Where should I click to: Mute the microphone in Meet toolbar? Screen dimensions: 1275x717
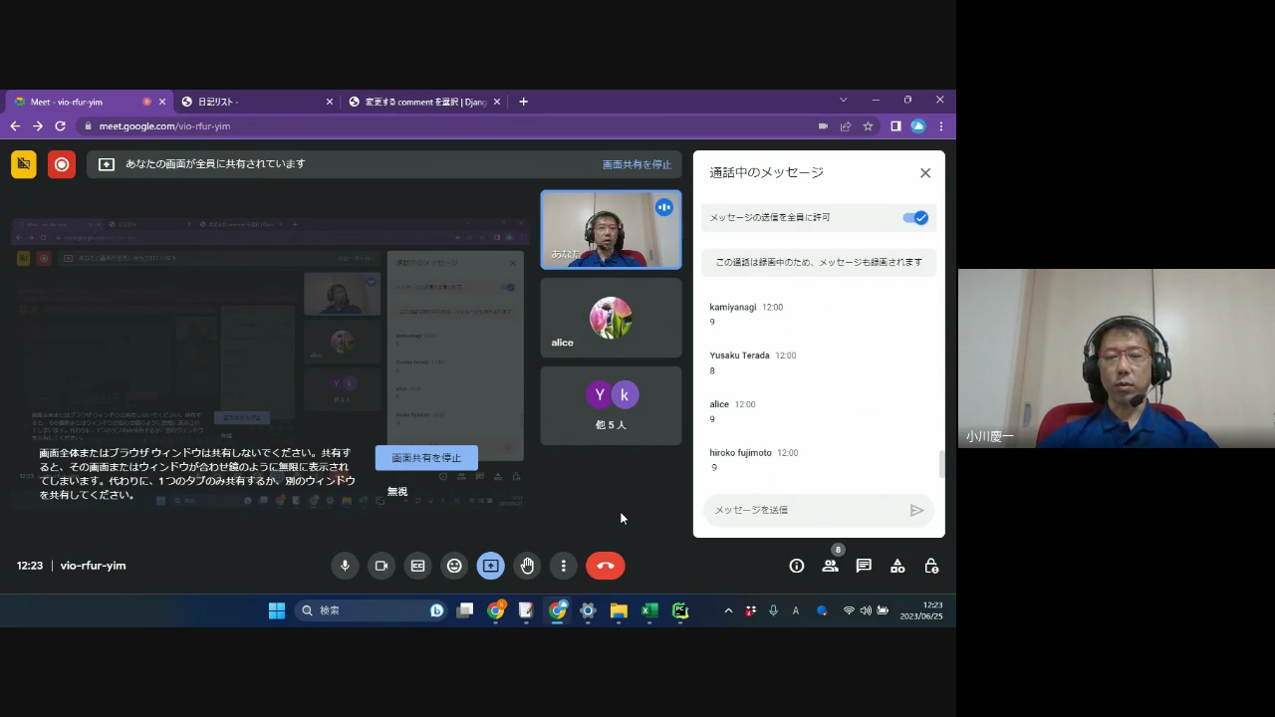(345, 566)
